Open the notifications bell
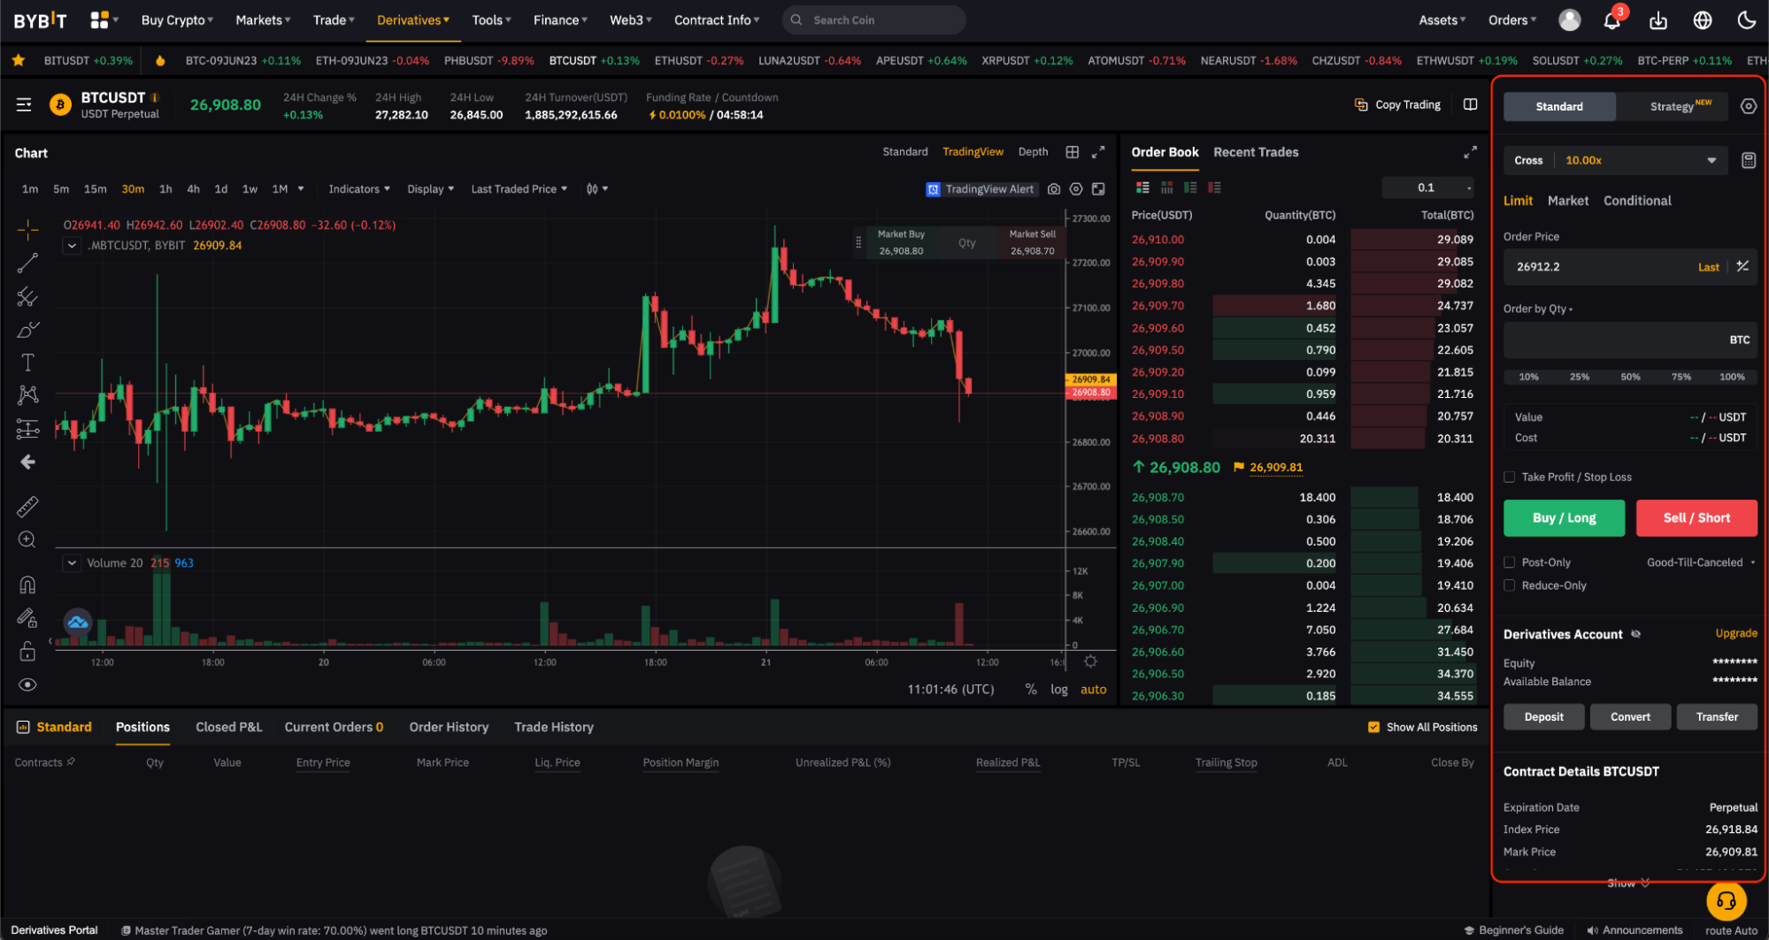 point(1612,20)
